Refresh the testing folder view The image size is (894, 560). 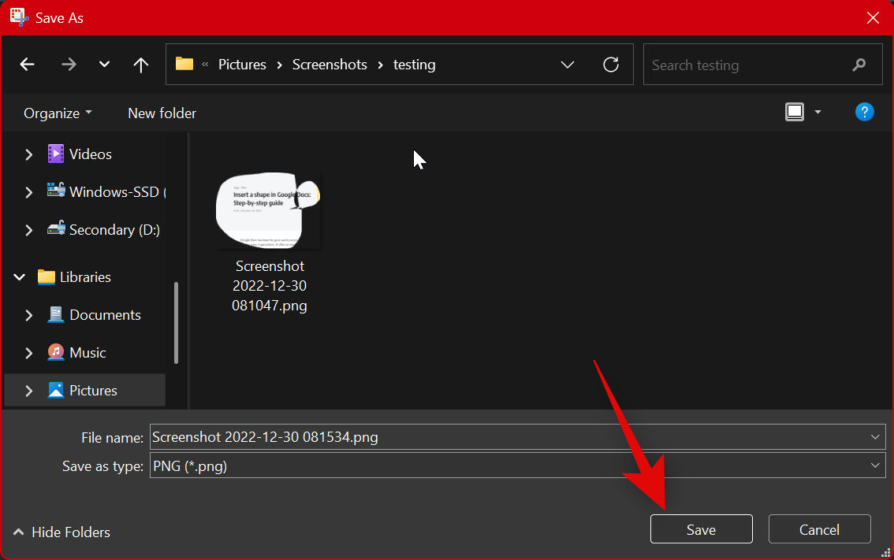tap(611, 65)
